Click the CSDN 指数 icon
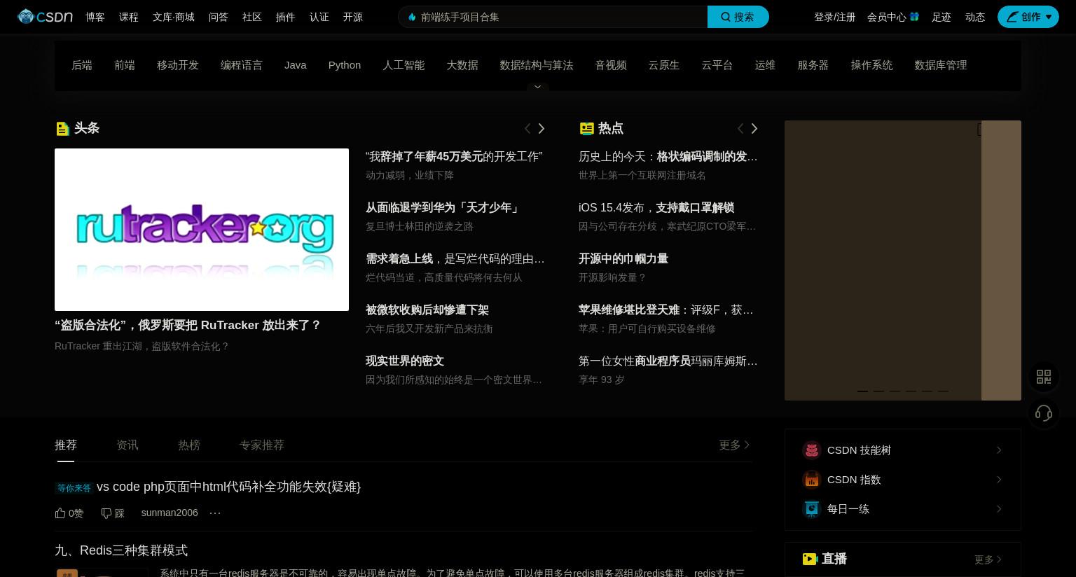Image resolution: width=1076 pixels, height=577 pixels. click(x=812, y=479)
